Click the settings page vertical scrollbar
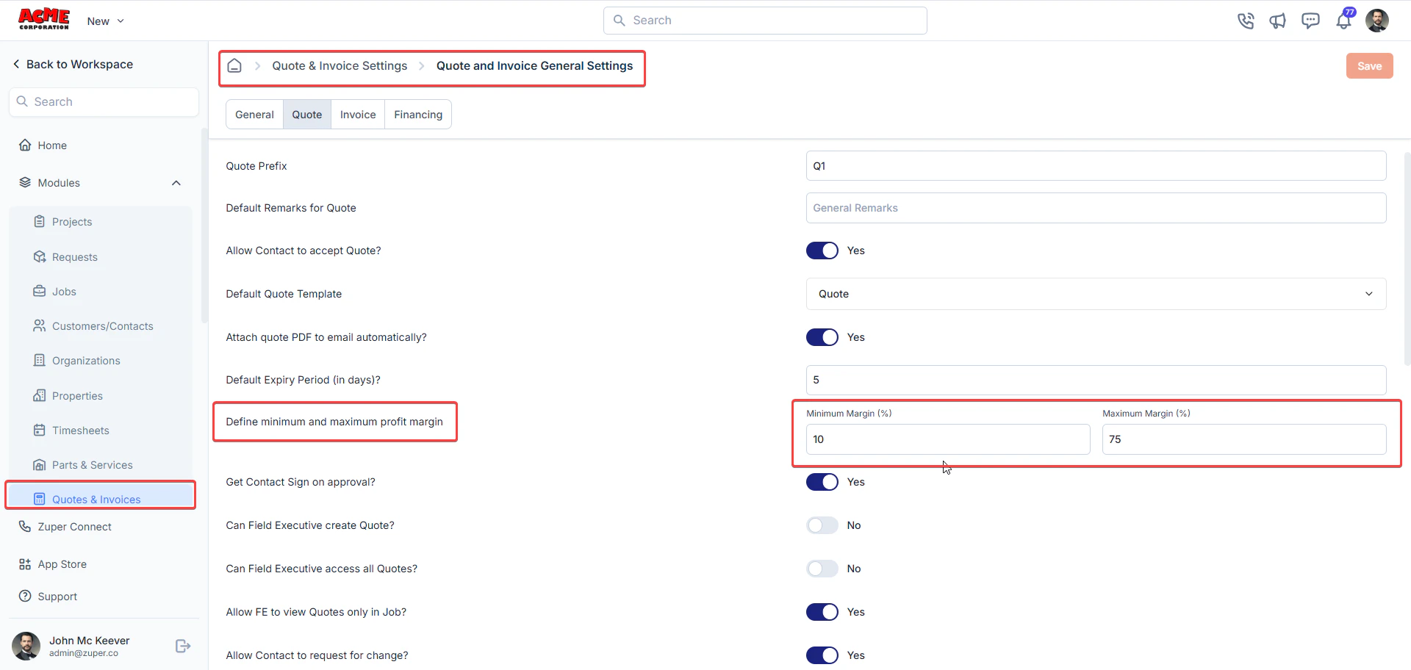1411x670 pixels. pos(1407,257)
